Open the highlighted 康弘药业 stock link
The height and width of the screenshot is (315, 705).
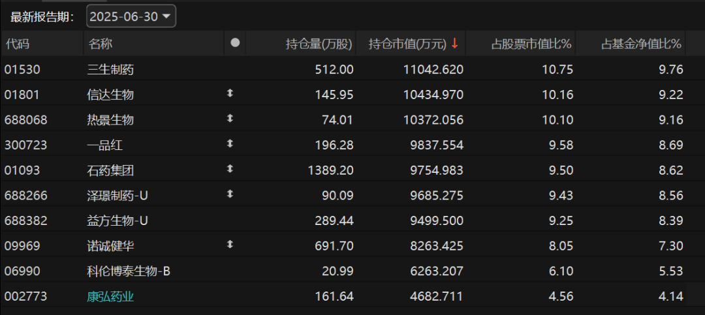pos(110,296)
